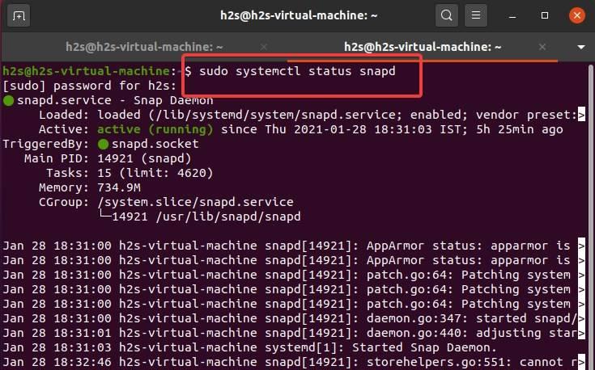Click '14921 /usr/lib/snapd/snapd' process line

(206, 217)
